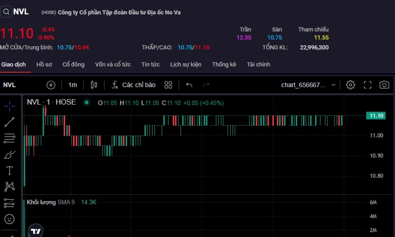Open chart settings gear
The image size is (395, 237).
coord(350,85)
